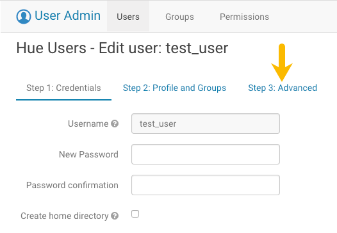Open the Groups tab

(x=179, y=17)
